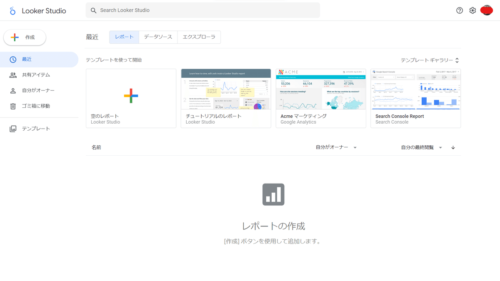
Task: Open the settings gear icon
Action: click(472, 10)
